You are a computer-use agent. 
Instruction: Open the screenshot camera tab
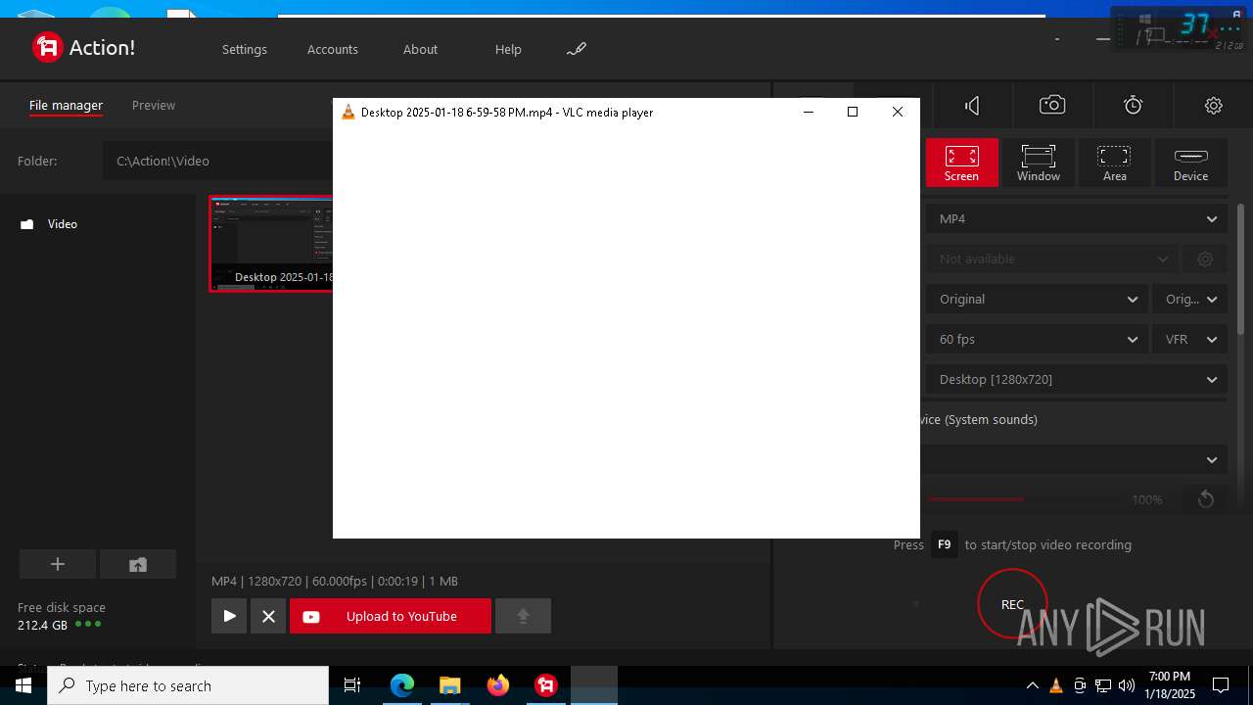(1052, 106)
